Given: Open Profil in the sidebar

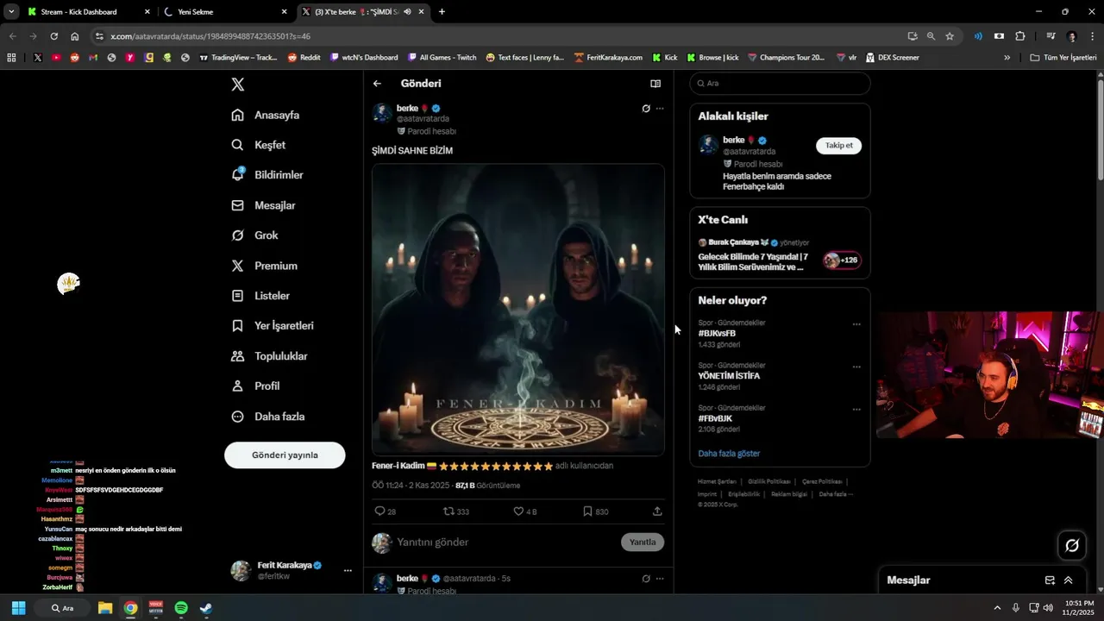Looking at the screenshot, I should point(255,386).
